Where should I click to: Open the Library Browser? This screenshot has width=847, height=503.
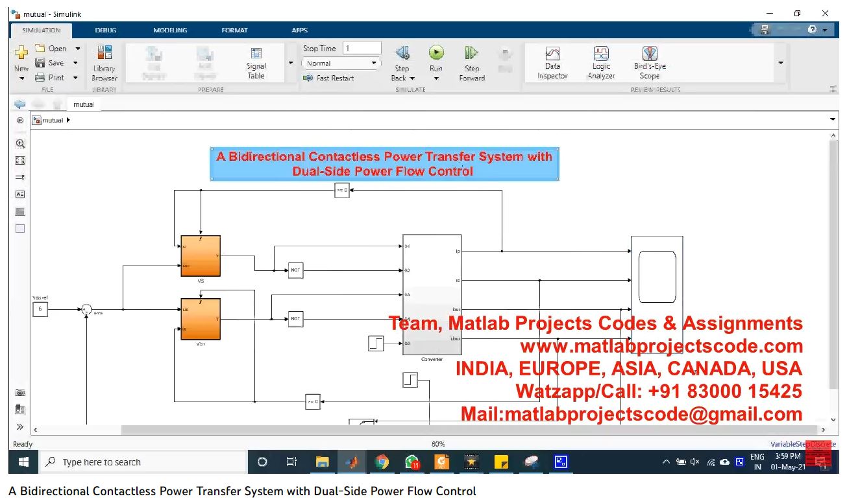(x=104, y=63)
